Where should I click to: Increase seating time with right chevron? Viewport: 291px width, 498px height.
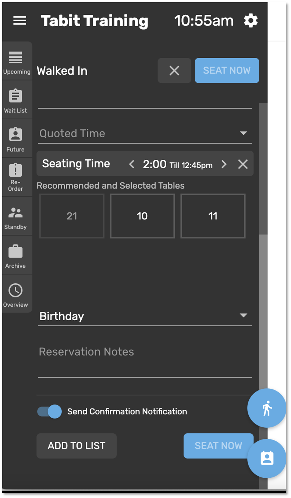click(x=224, y=164)
